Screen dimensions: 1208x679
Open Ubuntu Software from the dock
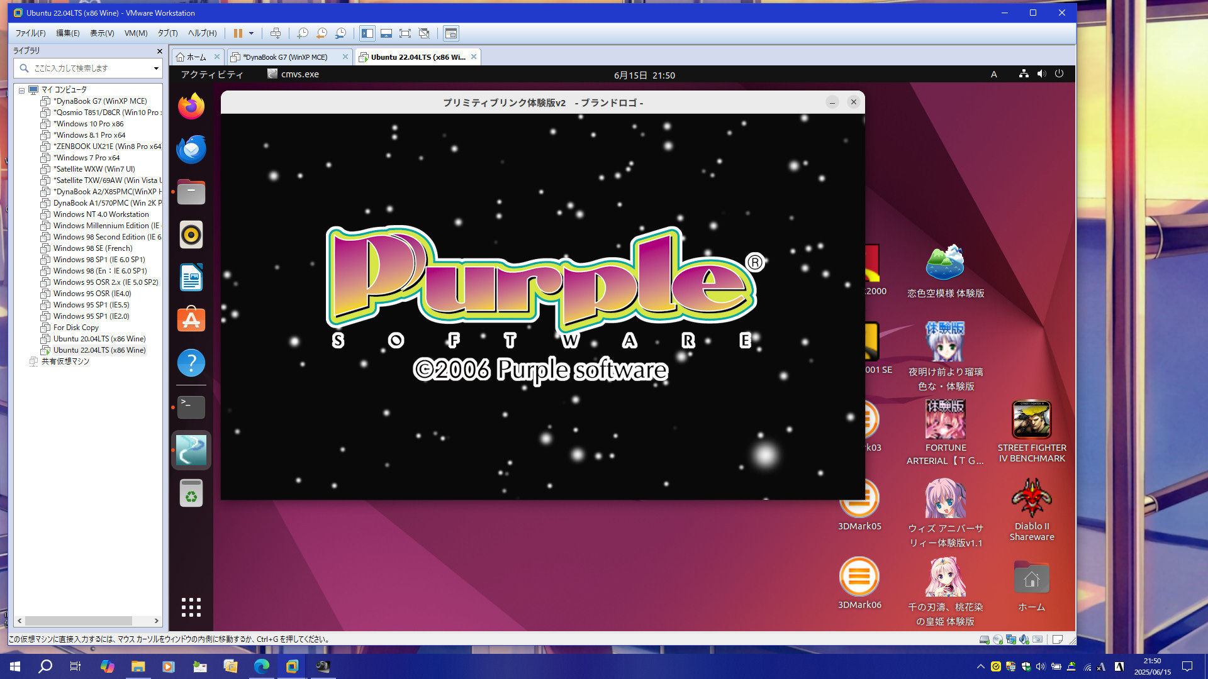coord(191,320)
